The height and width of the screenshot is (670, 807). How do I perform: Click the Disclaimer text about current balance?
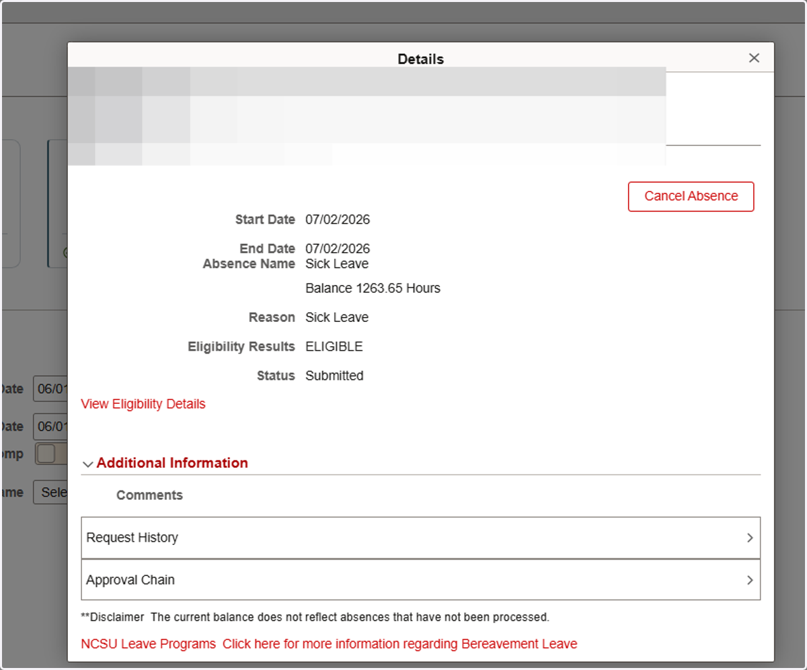point(315,617)
